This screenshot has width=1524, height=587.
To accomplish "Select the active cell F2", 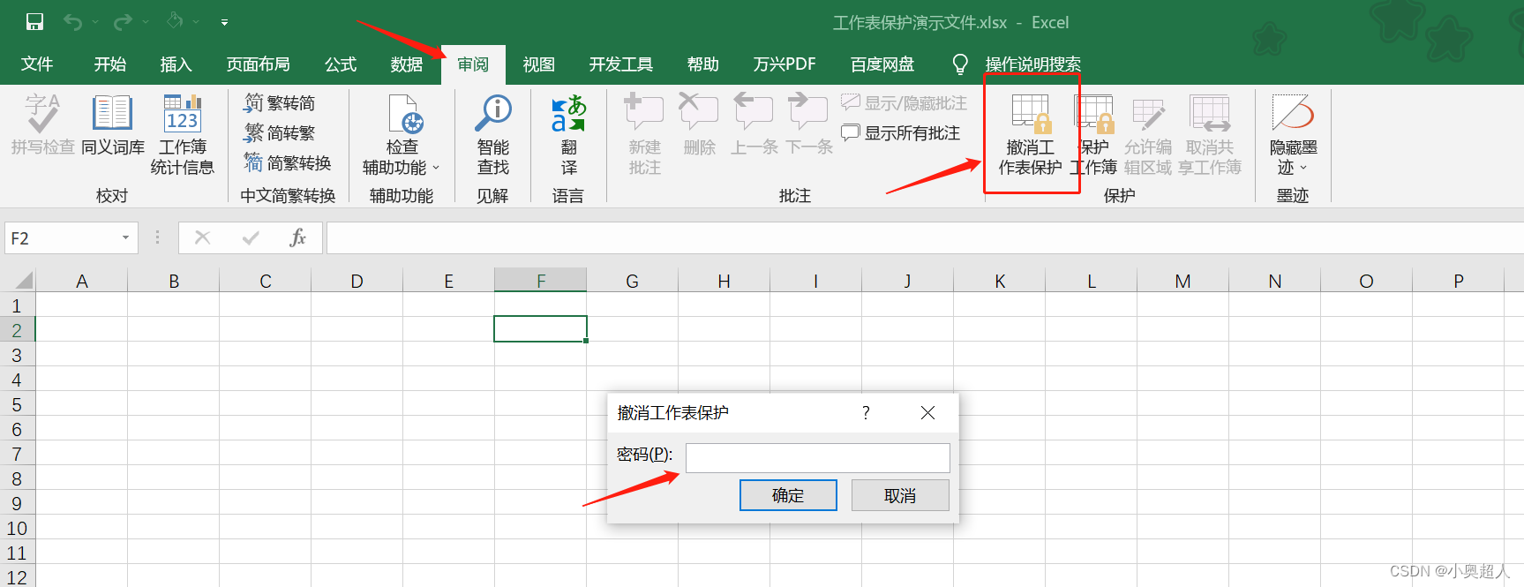I will click(x=541, y=329).
